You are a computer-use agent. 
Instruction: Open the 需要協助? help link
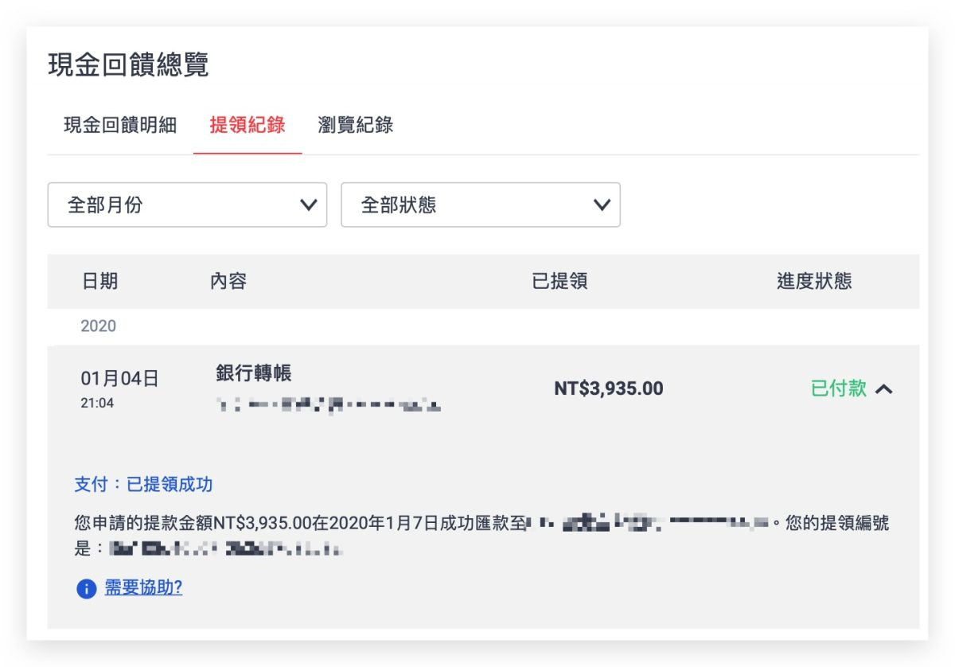[x=144, y=589]
